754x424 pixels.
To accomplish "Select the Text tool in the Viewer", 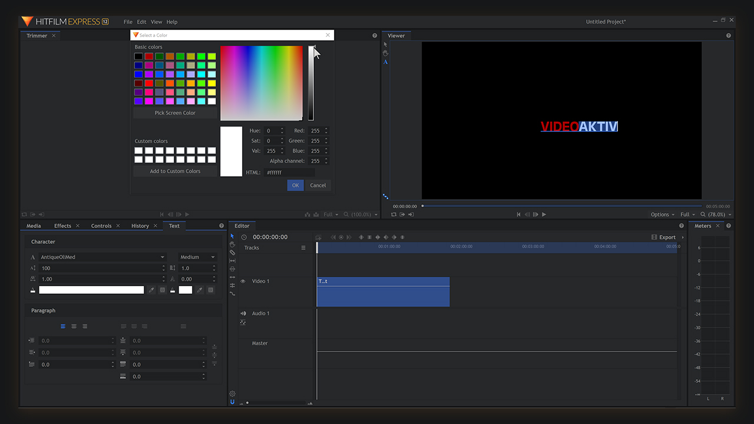I will click(x=385, y=62).
